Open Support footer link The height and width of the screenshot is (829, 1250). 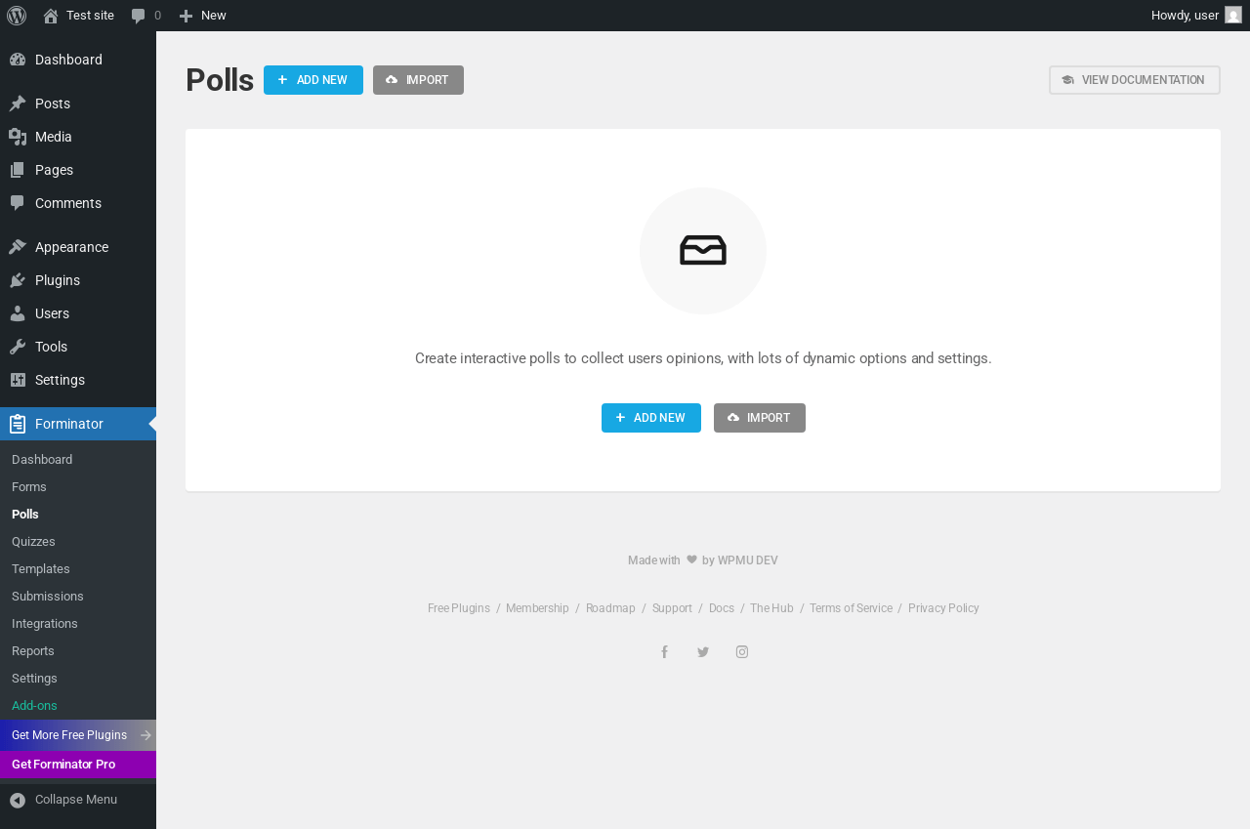[x=672, y=608]
